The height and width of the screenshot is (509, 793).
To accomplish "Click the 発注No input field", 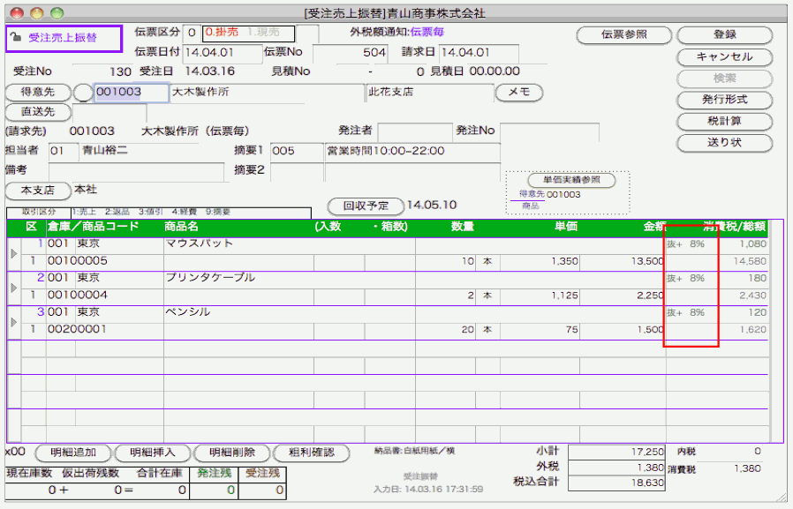I will tap(549, 131).
